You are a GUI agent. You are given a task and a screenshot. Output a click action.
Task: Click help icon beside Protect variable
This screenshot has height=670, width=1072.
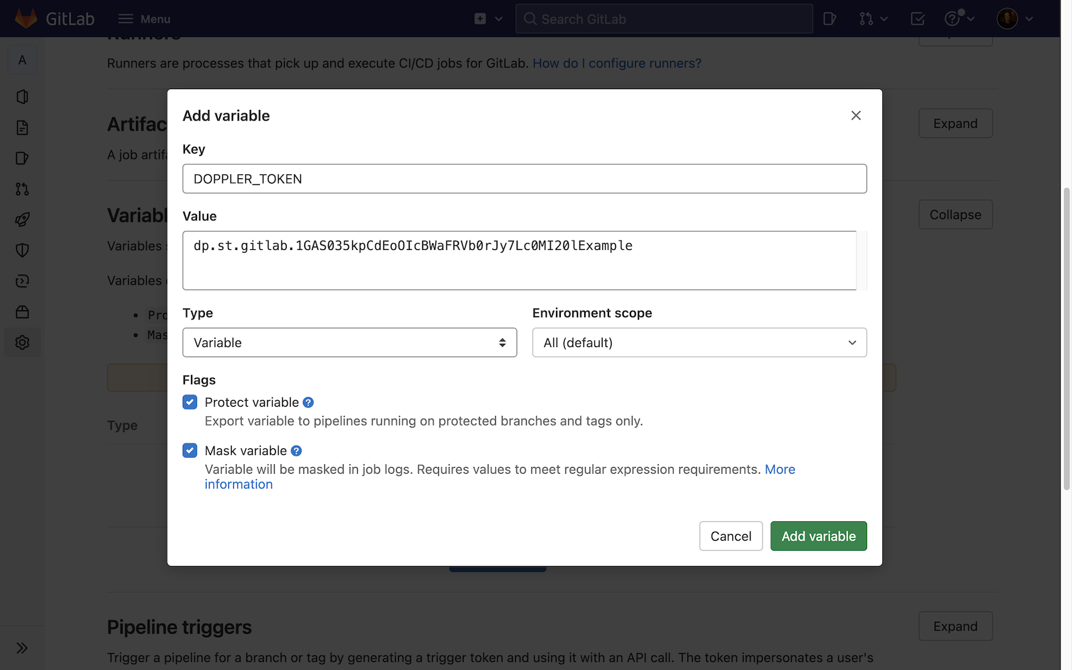coord(308,403)
